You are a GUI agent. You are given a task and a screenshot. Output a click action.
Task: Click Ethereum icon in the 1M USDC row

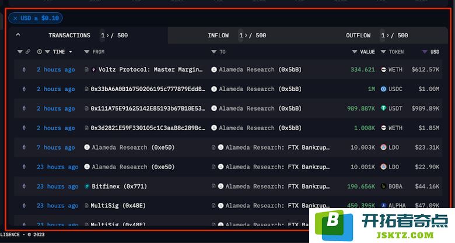pyautogui.click(x=24, y=89)
